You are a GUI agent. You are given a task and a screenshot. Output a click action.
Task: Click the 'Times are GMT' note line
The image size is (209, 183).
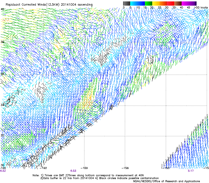(x=88, y=175)
